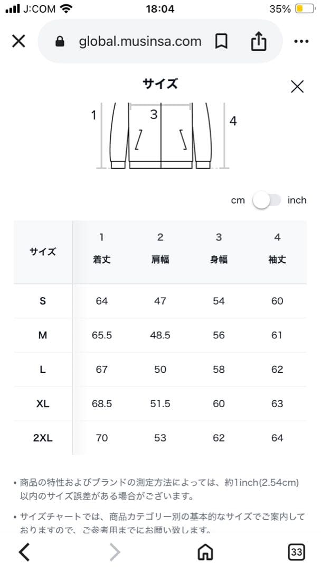Select the 2XL size row label
The height and width of the screenshot is (571, 321).
click(x=43, y=438)
